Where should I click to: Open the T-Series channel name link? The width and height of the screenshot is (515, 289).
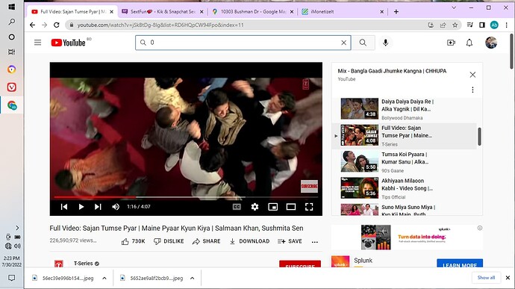[x=83, y=264]
